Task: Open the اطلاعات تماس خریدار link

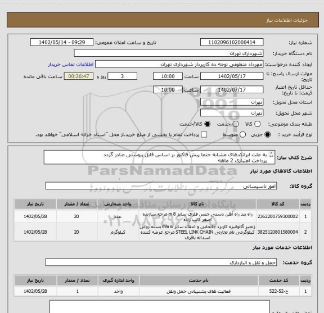Action: coord(71,65)
